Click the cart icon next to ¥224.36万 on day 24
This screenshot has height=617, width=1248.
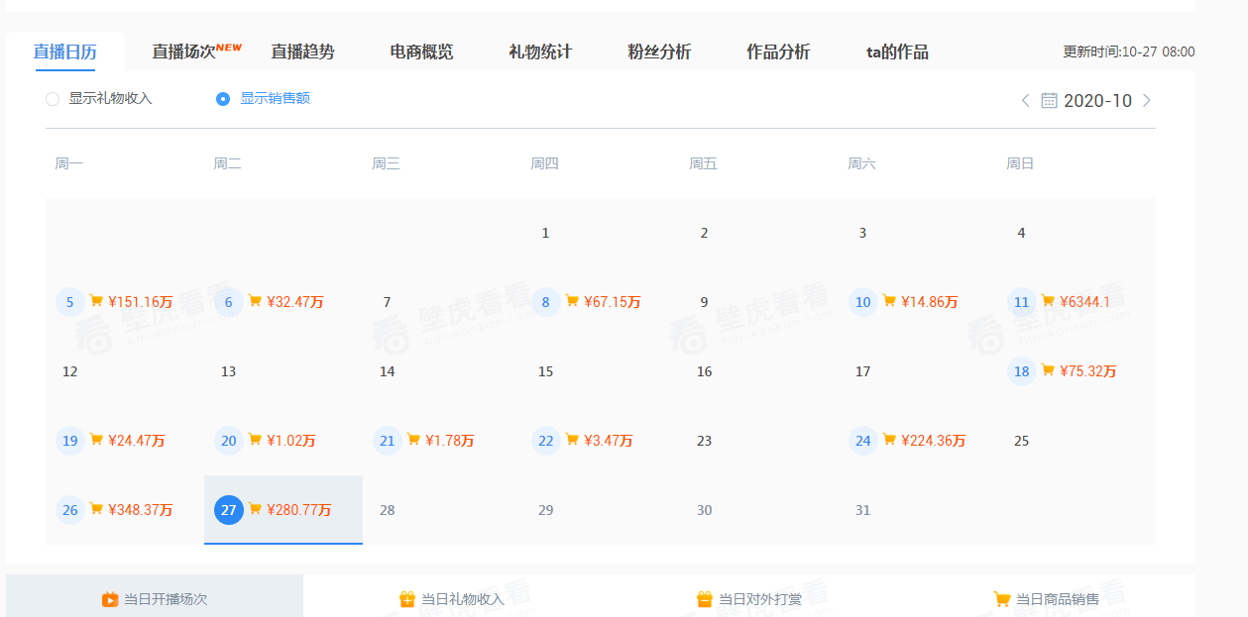(889, 440)
